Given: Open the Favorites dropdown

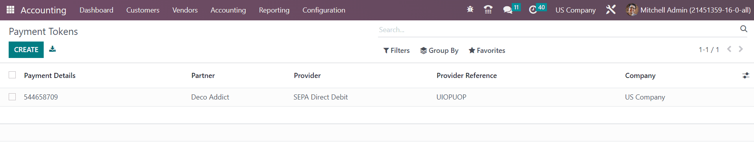Looking at the screenshot, I should point(487,51).
